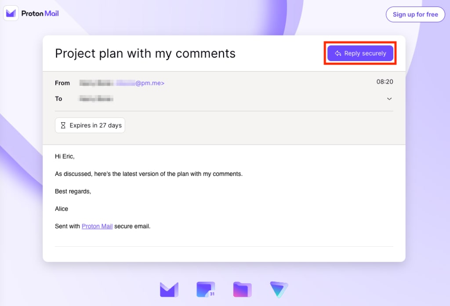Expand the message recipient details chevron
This screenshot has width=450, height=306.
[389, 98]
